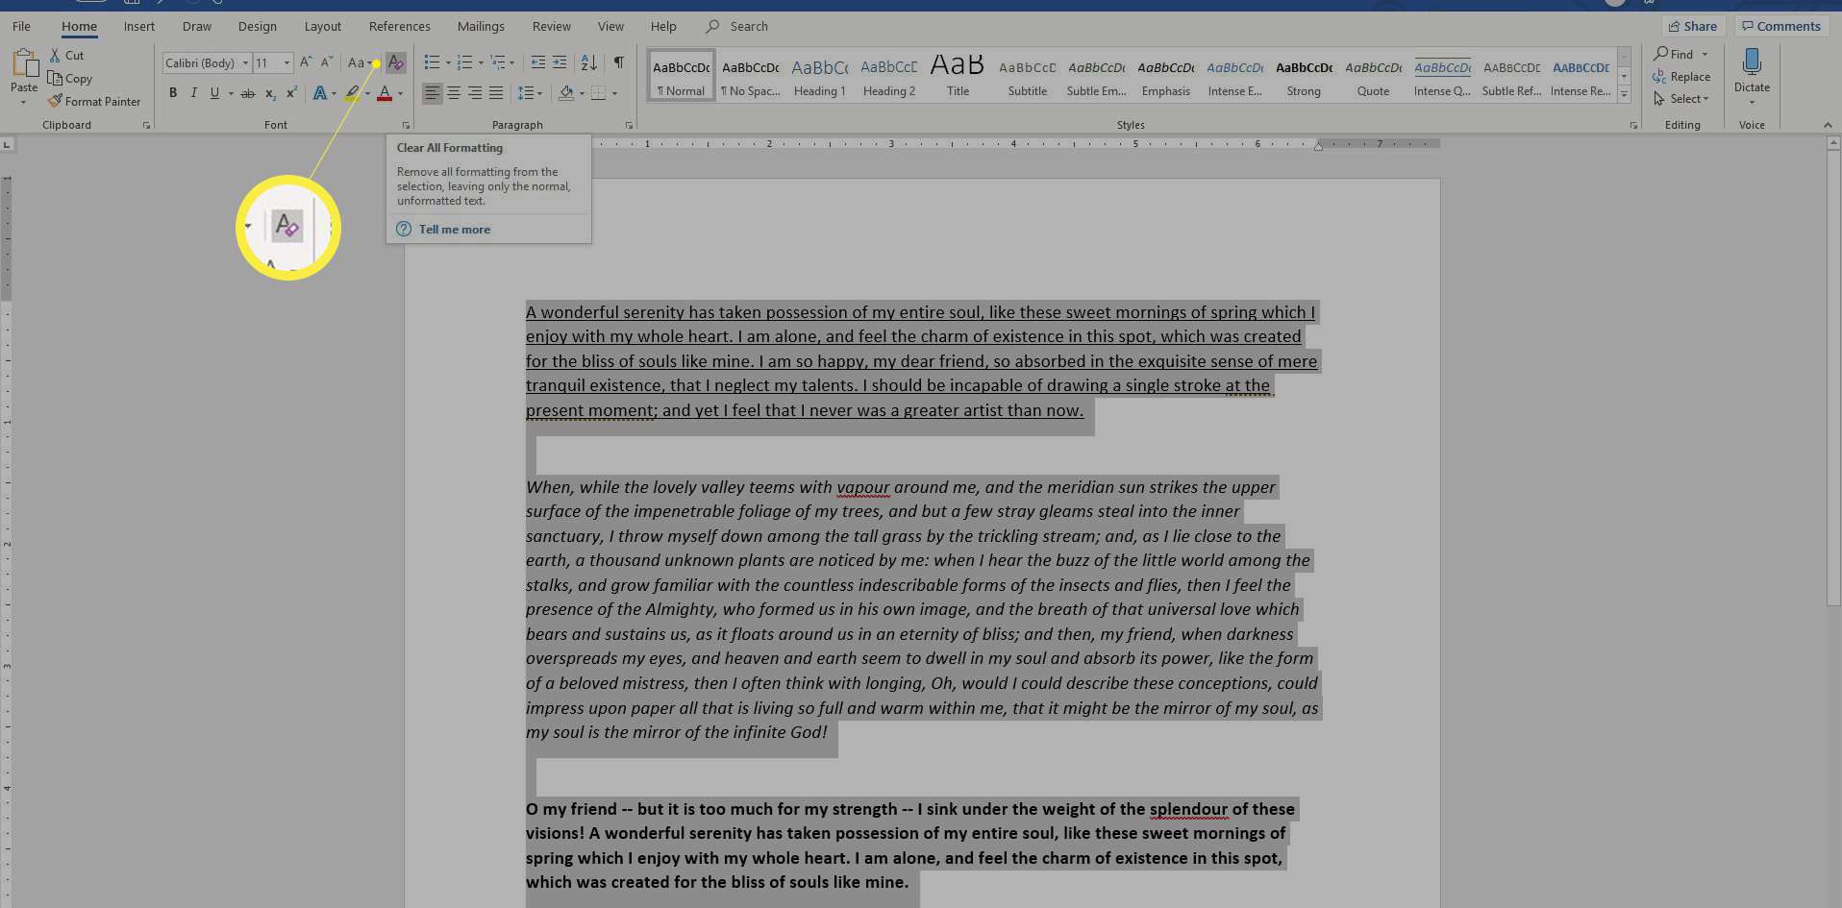Click the ruler tab selector icon
This screenshot has height=908, width=1842.
coord(7,145)
